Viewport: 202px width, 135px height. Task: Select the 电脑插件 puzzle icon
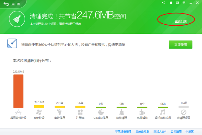coord(142,112)
